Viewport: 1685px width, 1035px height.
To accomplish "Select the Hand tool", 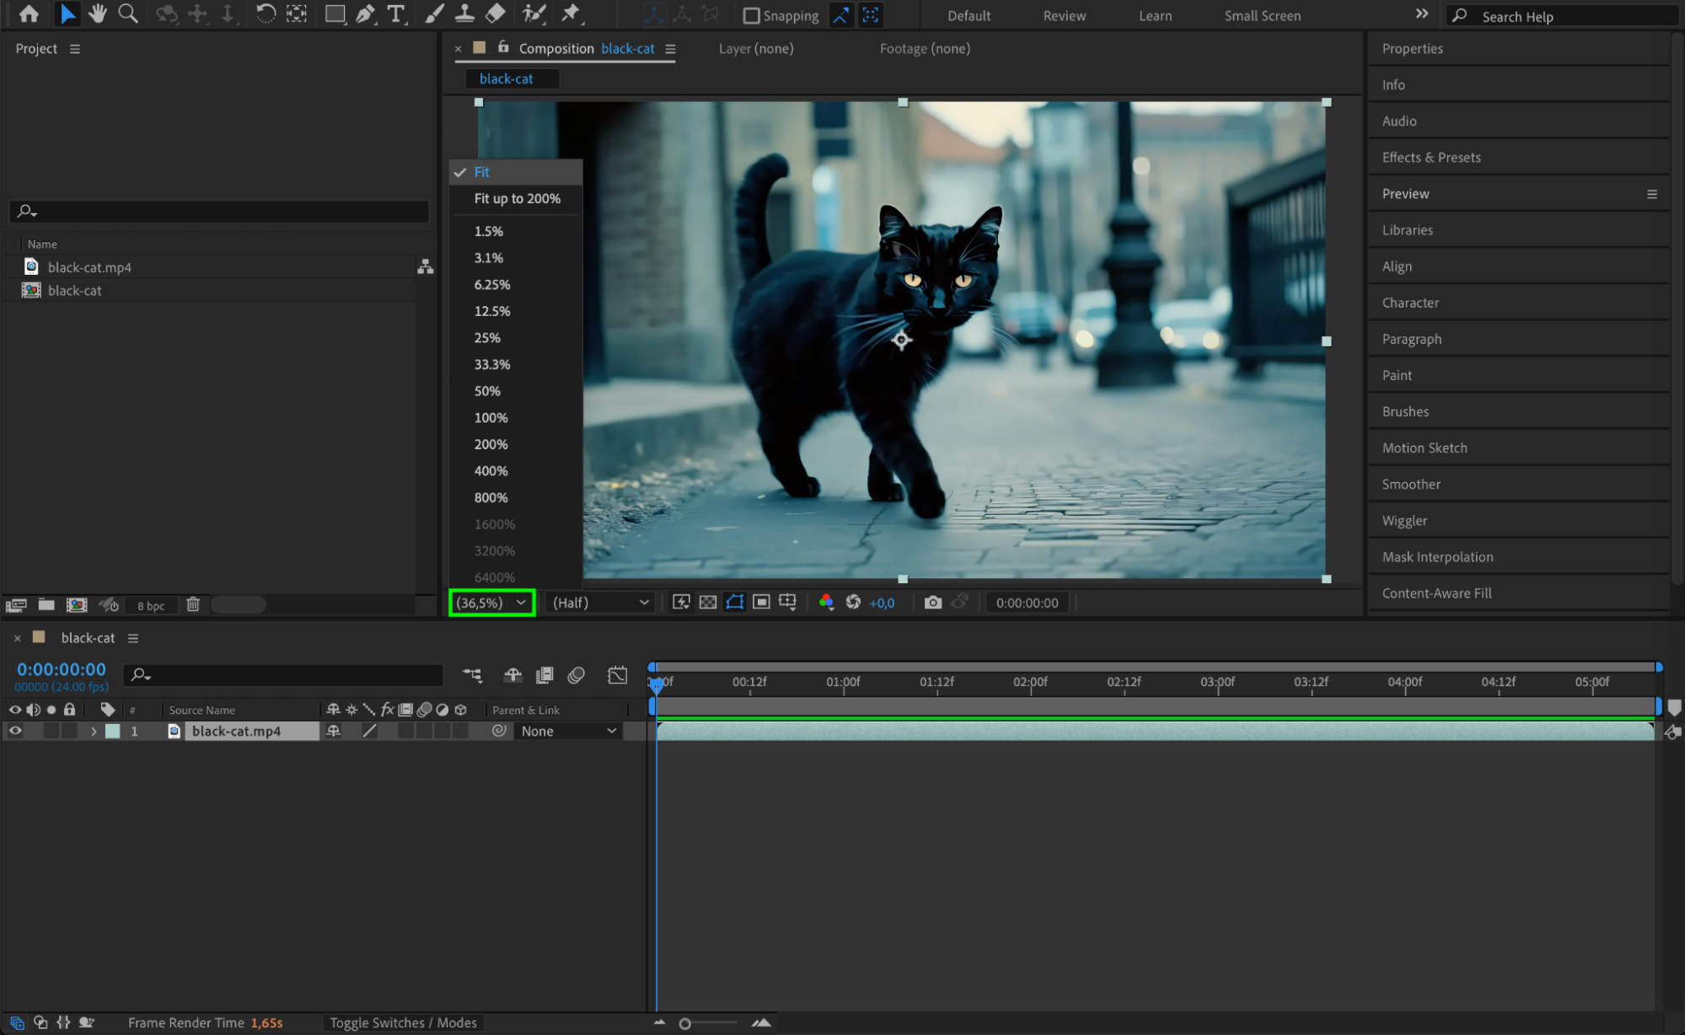I will (98, 13).
